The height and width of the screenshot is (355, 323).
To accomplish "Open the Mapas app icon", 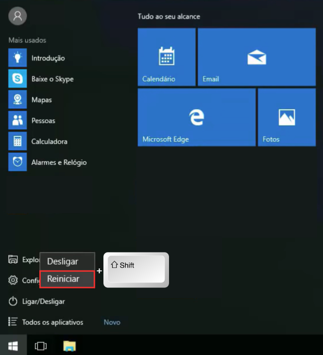I will coord(17,100).
